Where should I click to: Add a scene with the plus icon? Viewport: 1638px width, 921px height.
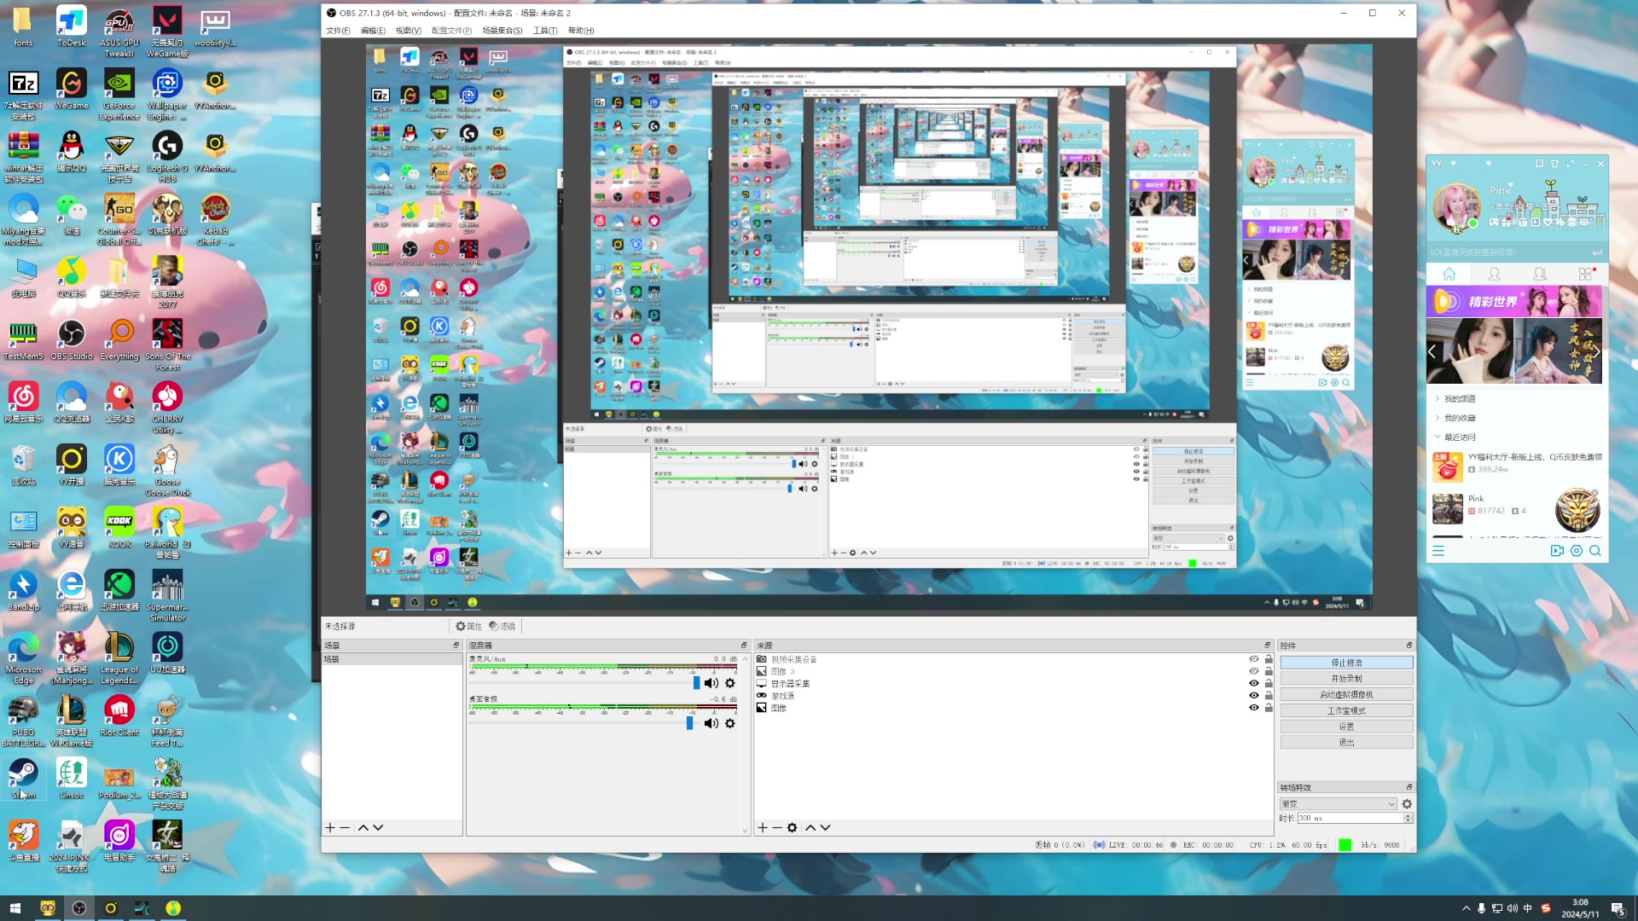tap(330, 827)
